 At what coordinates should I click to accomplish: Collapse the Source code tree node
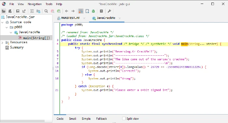(x=2, y=22)
